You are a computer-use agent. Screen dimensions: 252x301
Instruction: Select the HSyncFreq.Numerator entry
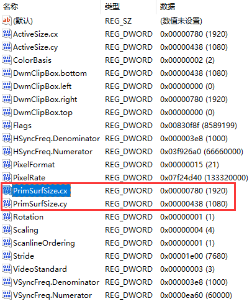[x=53, y=152]
